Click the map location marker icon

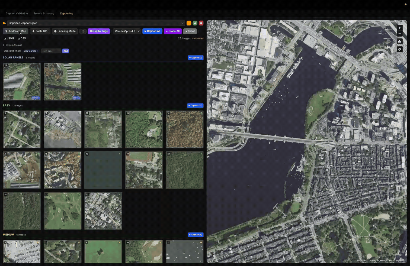(399, 41)
